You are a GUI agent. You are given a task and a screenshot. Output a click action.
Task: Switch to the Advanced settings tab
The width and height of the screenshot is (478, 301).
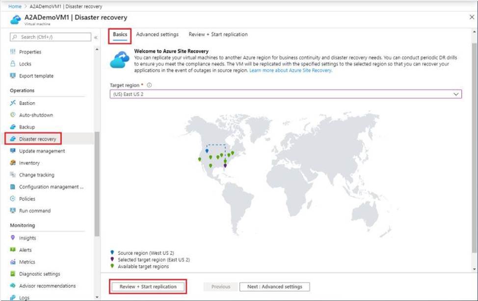[157, 34]
